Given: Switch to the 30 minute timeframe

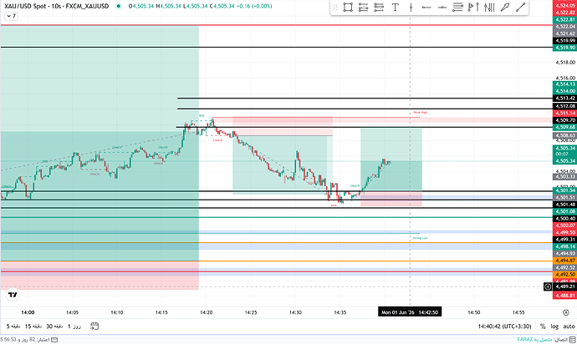Looking at the screenshot, I should 54,326.
